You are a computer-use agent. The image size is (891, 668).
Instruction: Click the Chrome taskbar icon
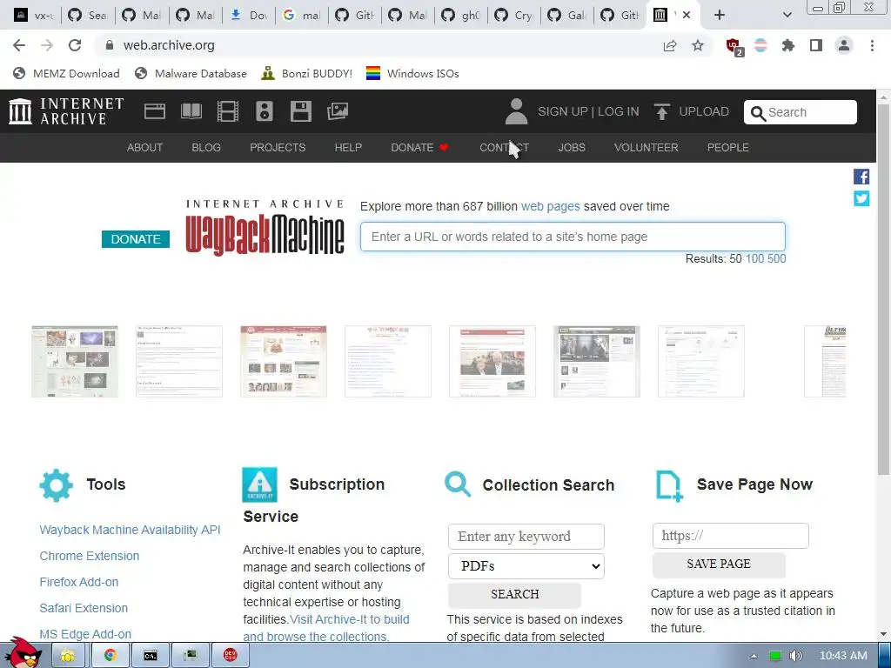[111, 656]
